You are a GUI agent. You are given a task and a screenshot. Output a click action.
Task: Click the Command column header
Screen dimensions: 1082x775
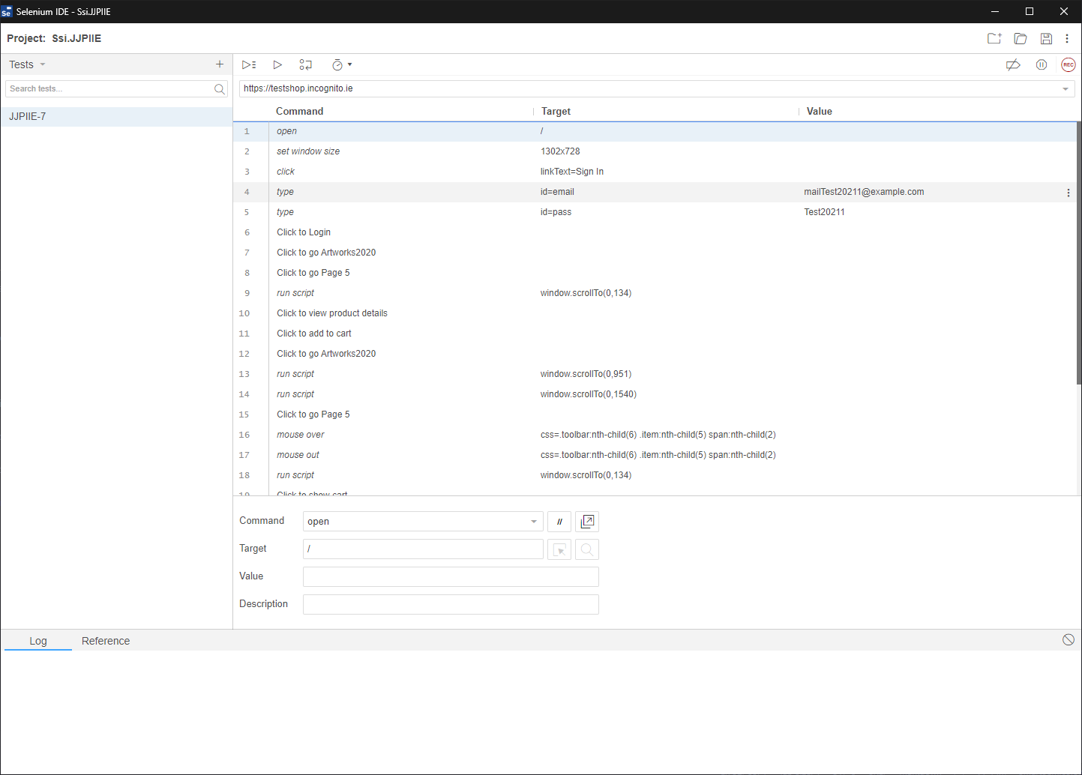(300, 111)
